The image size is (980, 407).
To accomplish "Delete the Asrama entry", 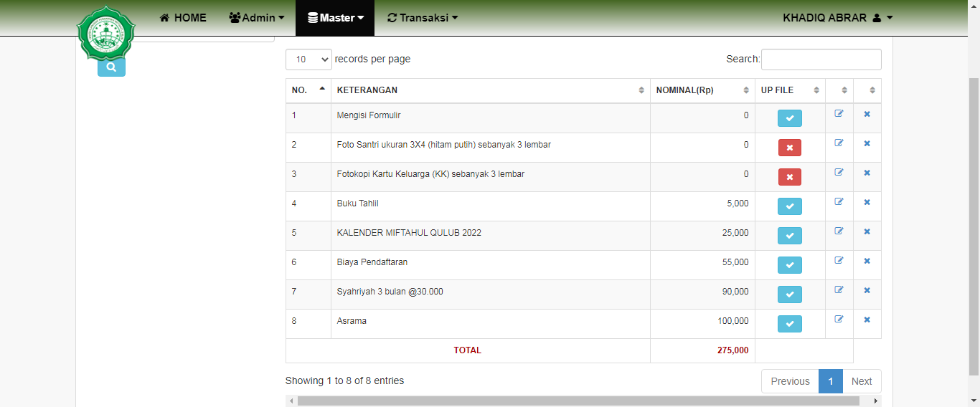I will [x=867, y=320].
